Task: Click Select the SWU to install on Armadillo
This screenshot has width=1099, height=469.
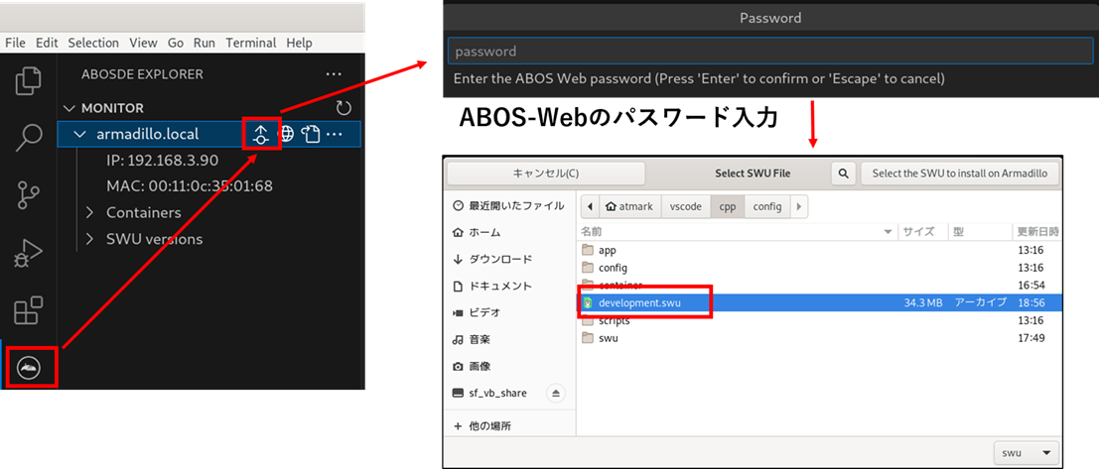Action: pyautogui.click(x=958, y=174)
